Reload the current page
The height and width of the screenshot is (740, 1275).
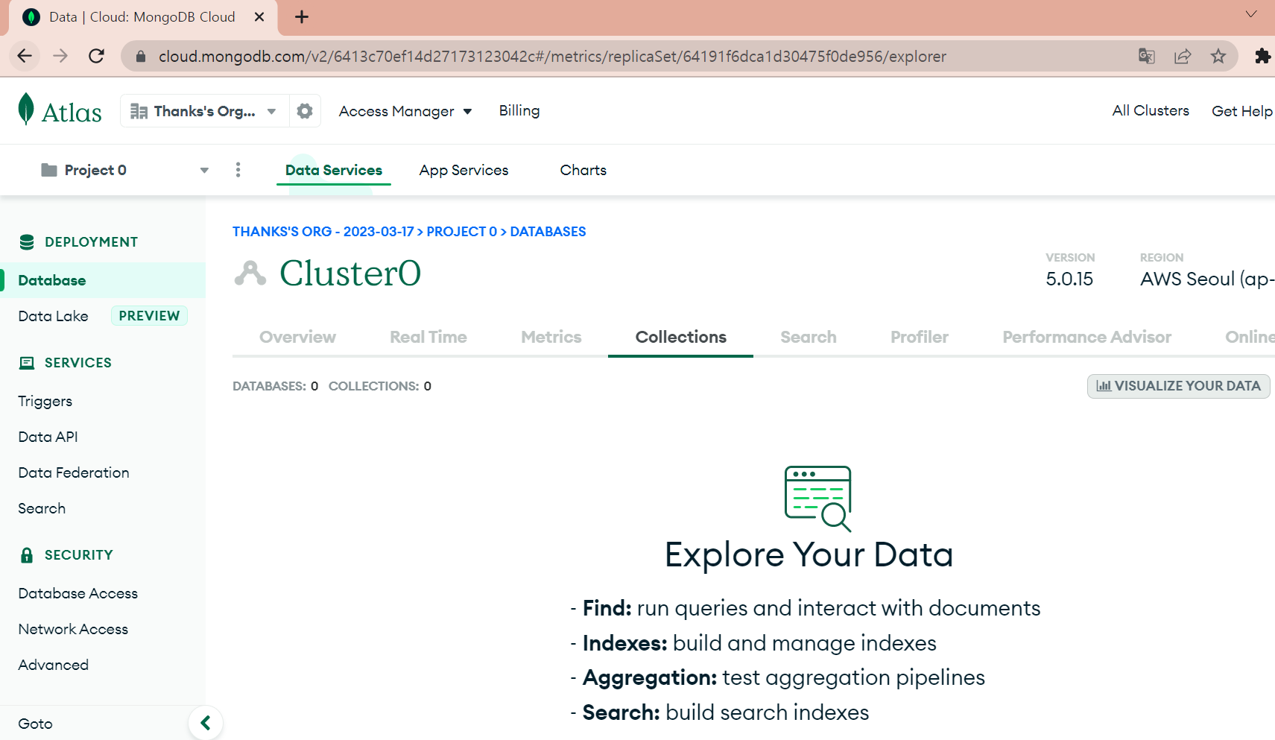pos(96,56)
